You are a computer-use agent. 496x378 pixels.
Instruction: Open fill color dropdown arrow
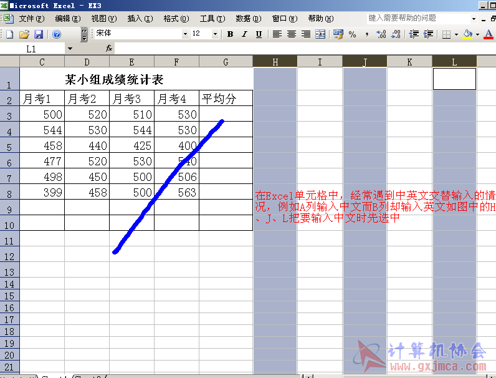(x=477, y=34)
